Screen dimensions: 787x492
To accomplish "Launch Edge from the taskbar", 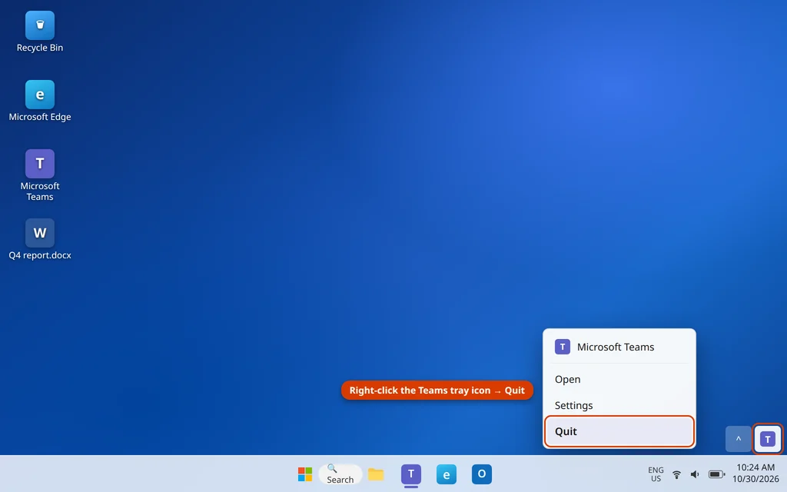I will (x=447, y=474).
